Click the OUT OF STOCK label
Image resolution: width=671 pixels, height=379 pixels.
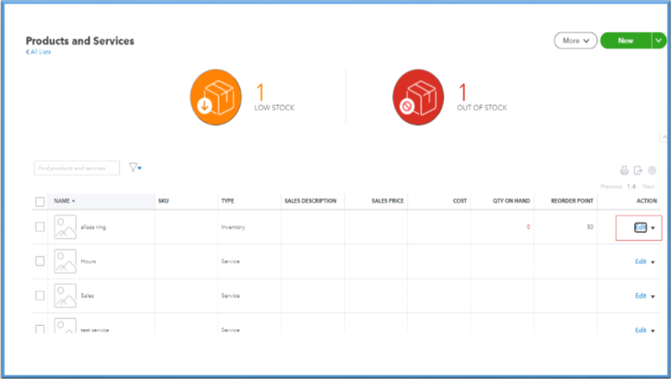[x=482, y=107]
